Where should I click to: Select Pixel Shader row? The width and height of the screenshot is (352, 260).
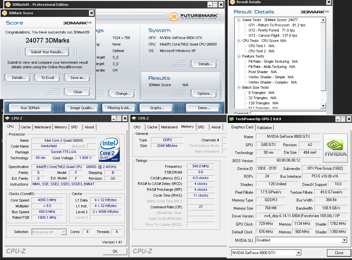tap(262, 72)
